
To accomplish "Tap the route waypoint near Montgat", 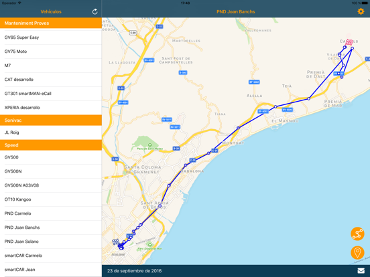I will click(239, 128).
